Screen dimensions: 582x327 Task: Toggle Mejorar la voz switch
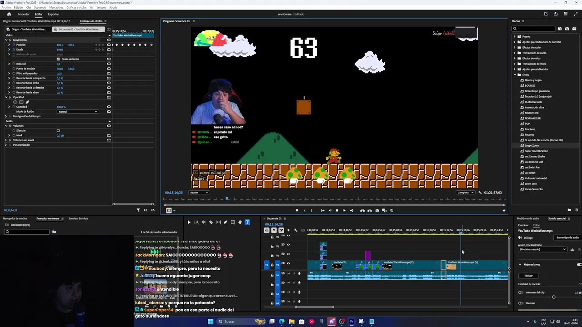coord(579,264)
